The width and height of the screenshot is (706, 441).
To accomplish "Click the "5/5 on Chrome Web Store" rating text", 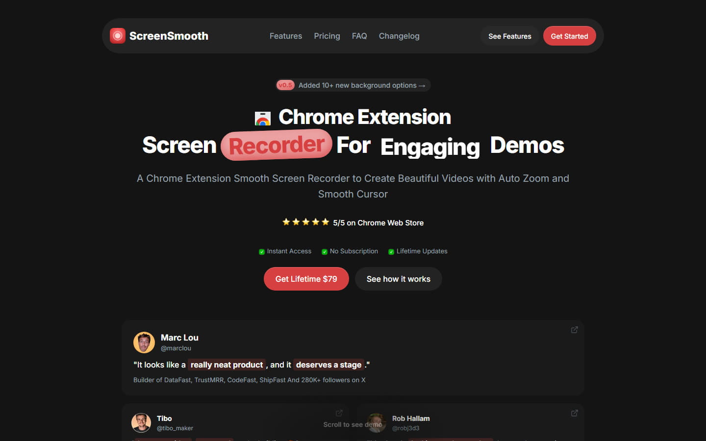I will pos(378,223).
